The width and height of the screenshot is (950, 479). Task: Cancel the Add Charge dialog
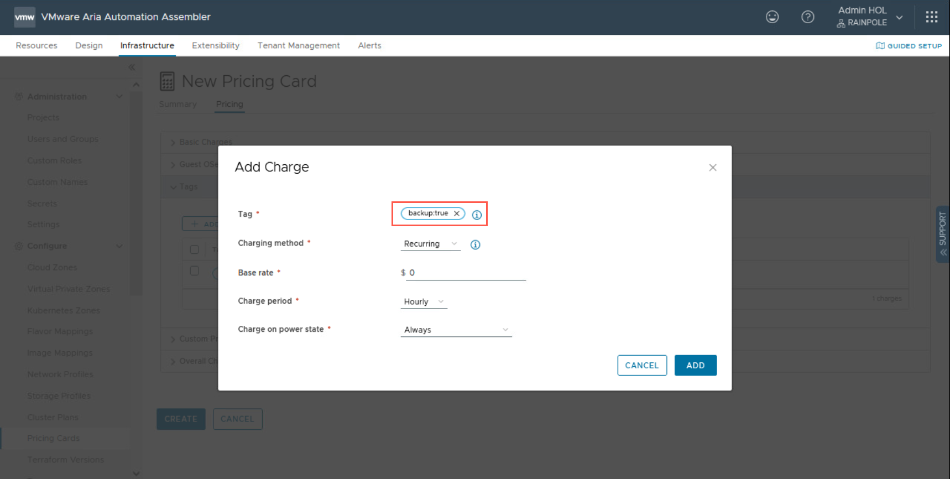(x=641, y=365)
